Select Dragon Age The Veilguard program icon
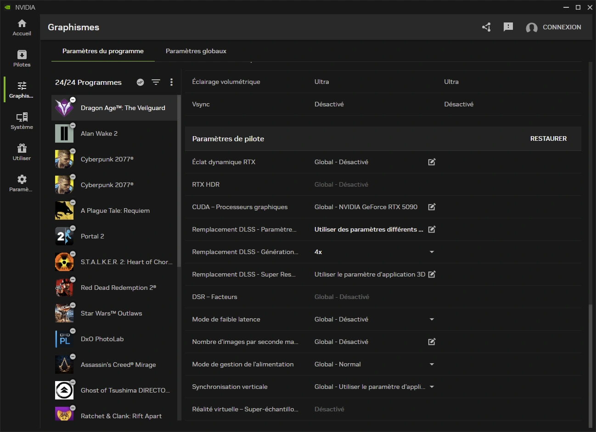 (64, 108)
